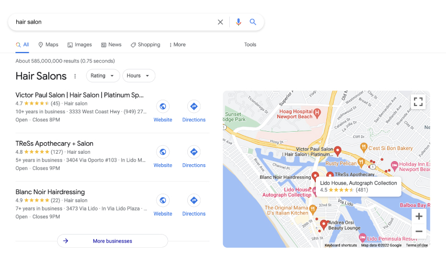This screenshot has width=446, height=265.
Task: Expand the Hours filter dropdown
Action: point(139,76)
